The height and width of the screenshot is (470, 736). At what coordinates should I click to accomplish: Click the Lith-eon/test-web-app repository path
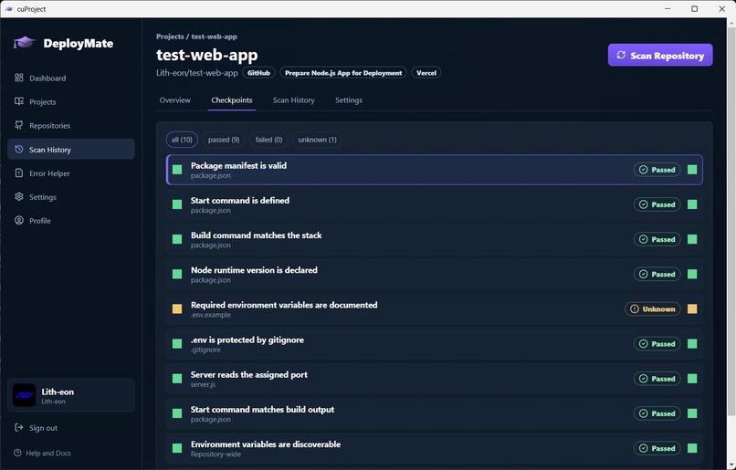click(x=196, y=73)
